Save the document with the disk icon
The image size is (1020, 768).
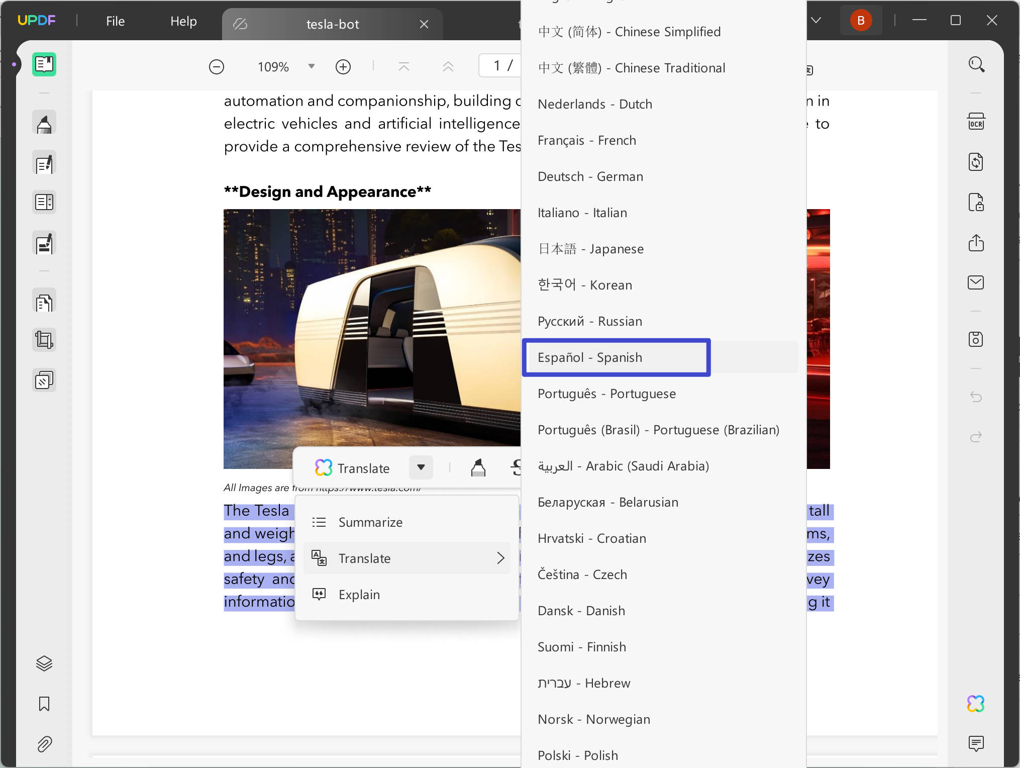point(976,339)
